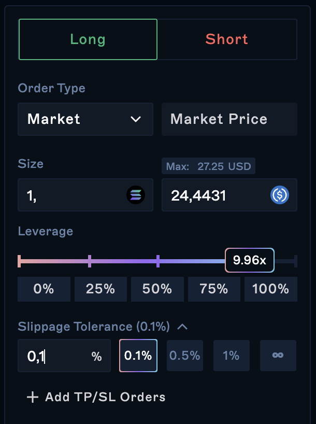Collapse the Slippage Tolerance section chevron
316x424 pixels.
[x=182, y=327]
